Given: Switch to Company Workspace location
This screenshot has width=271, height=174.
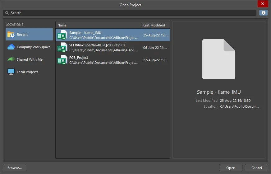Looking at the screenshot, I should click(x=33, y=47).
